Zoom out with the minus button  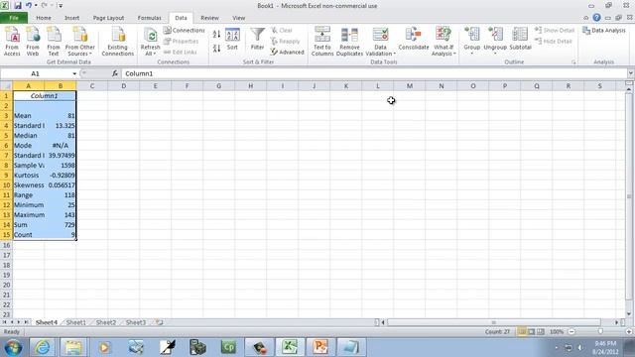click(x=571, y=332)
